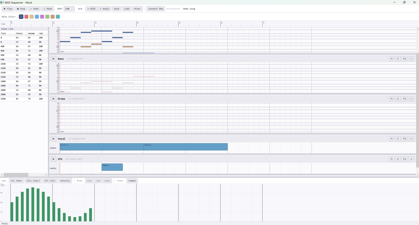Switch to the CC11 (Expr) lane

pyautogui.click(x=33, y=181)
